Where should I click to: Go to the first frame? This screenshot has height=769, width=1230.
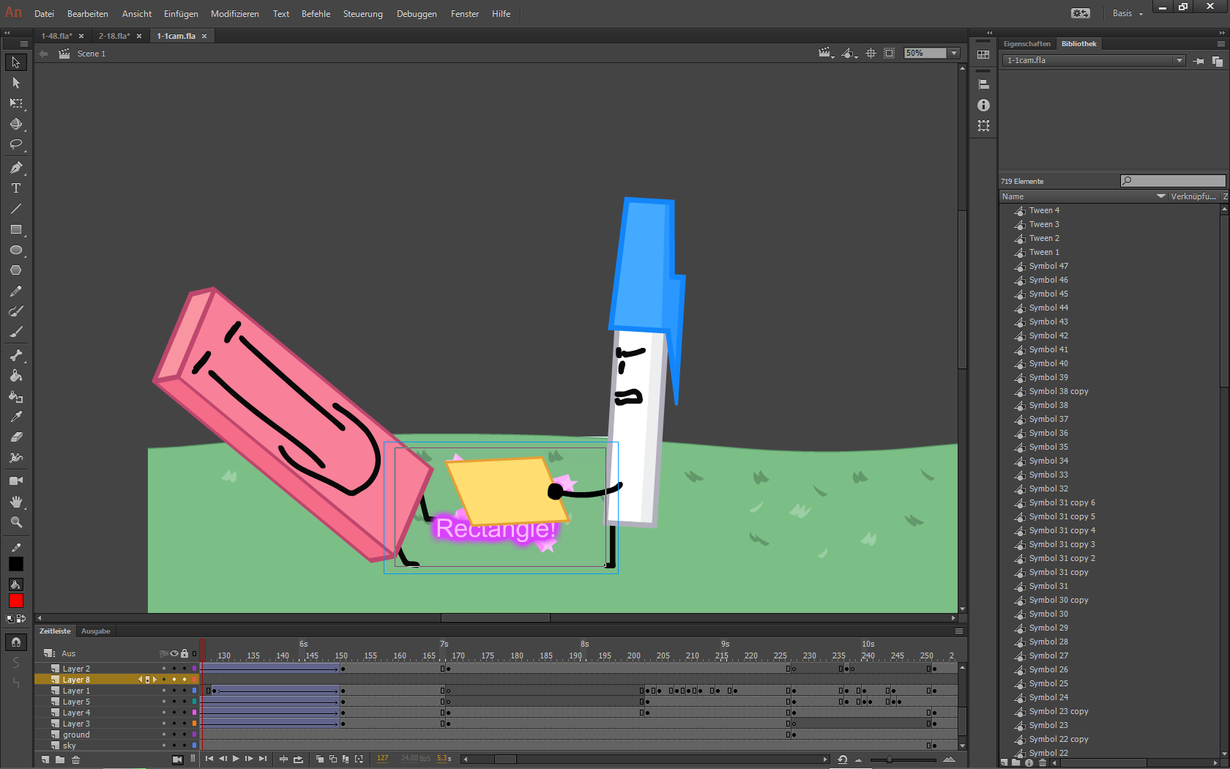[x=209, y=759]
